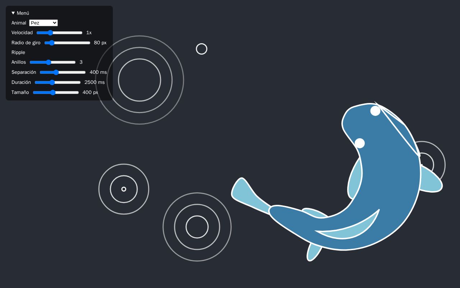Adjust the Anillos slider
Image resolution: width=460 pixels, height=288 pixels.
pyautogui.click(x=53, y=62)
